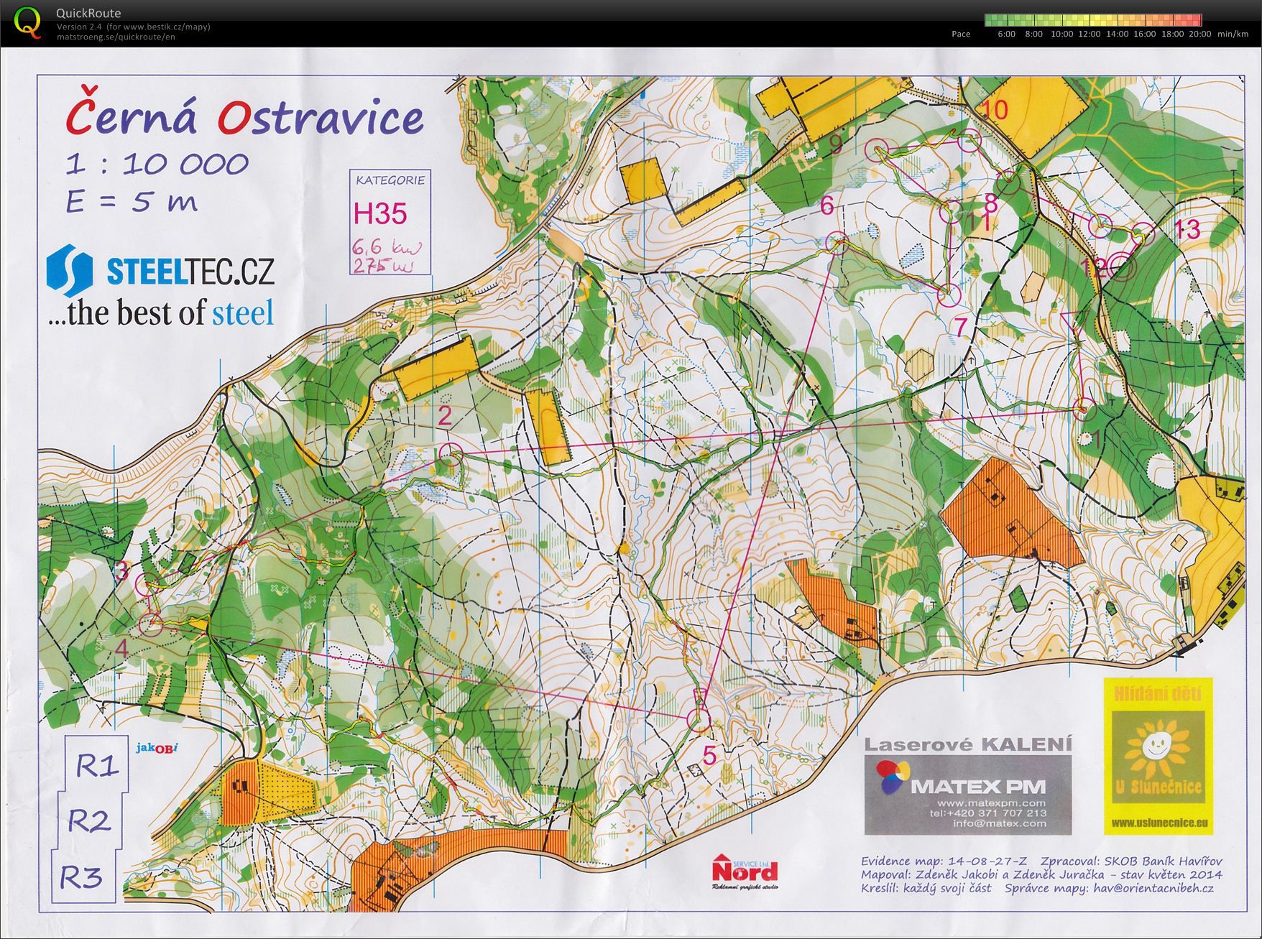Open the matstroeng.se/quickroute/en link
Screen dimensions: 1262x939
click(116, 37)
